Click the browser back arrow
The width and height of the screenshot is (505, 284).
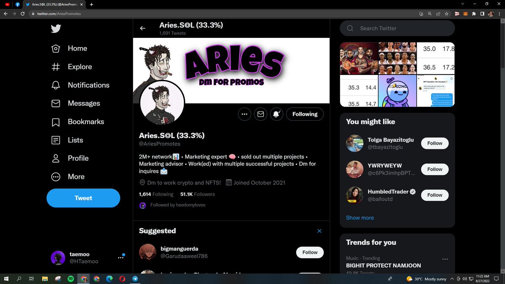5,13
